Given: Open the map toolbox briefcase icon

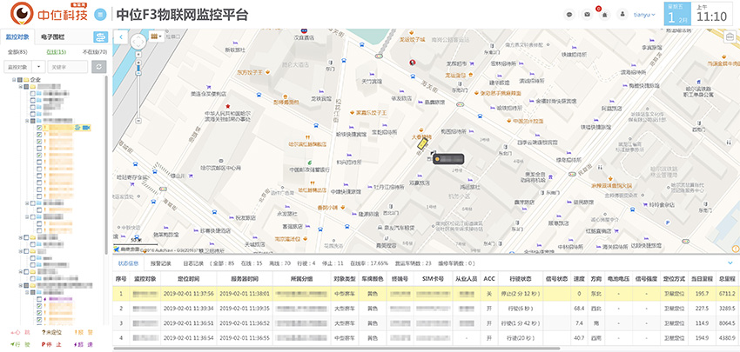Looking at the screenshot, I should (730, 37).
